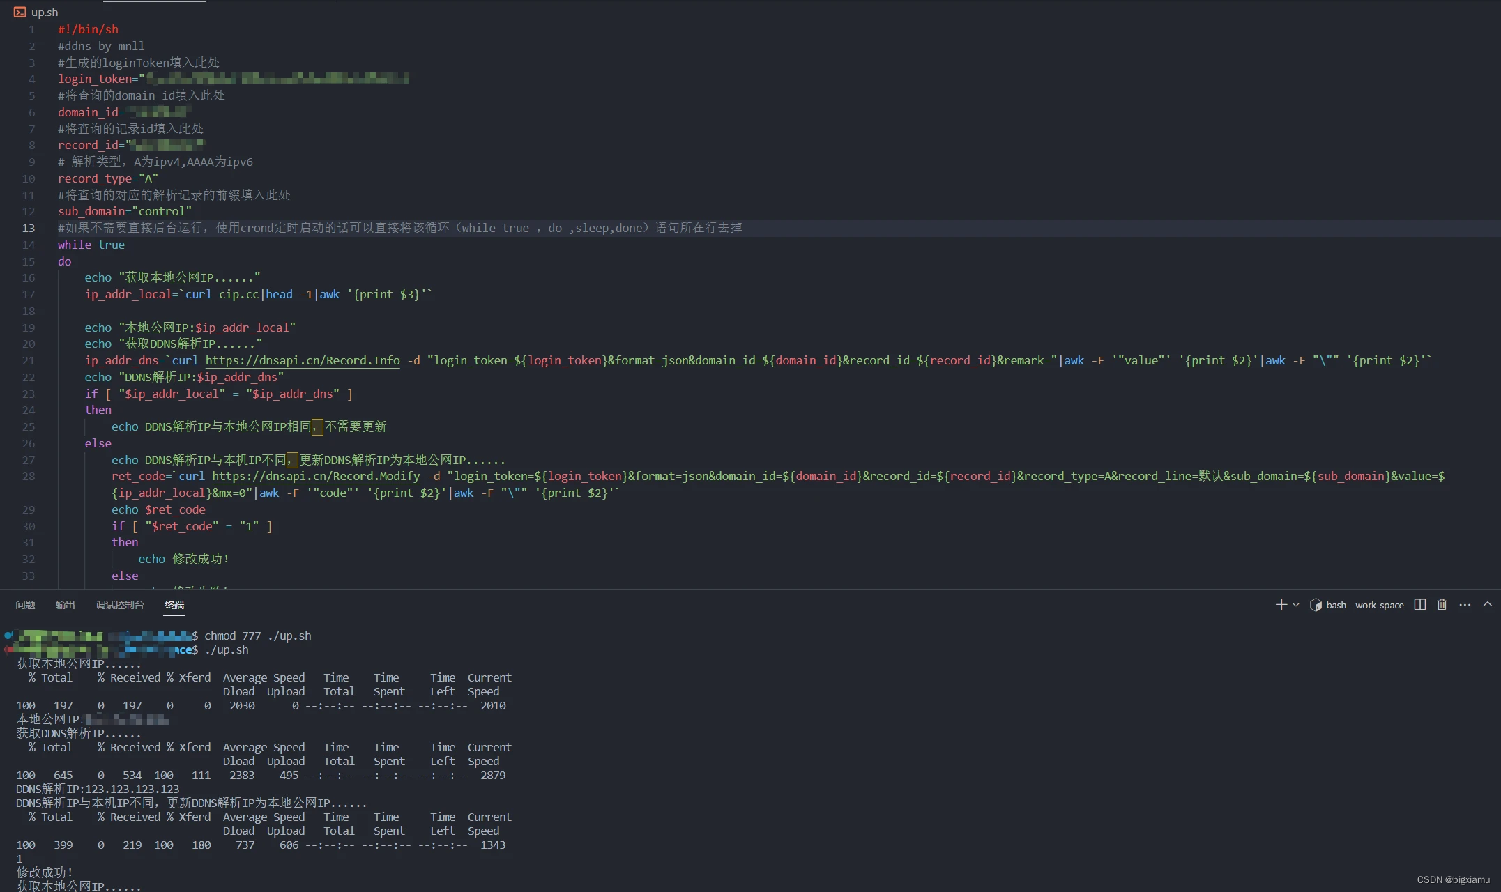
Task: Switch to the 输出 tab
Action: 65,605
